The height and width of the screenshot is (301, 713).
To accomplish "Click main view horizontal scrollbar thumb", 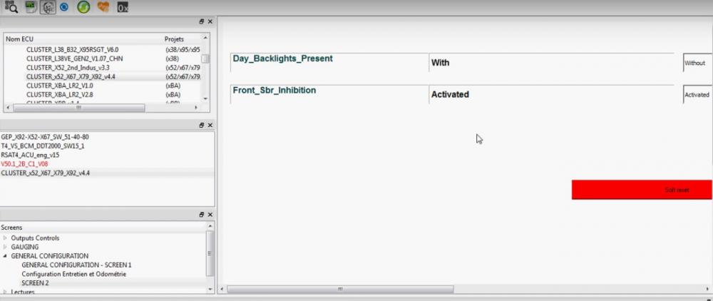I will [340, 289].
